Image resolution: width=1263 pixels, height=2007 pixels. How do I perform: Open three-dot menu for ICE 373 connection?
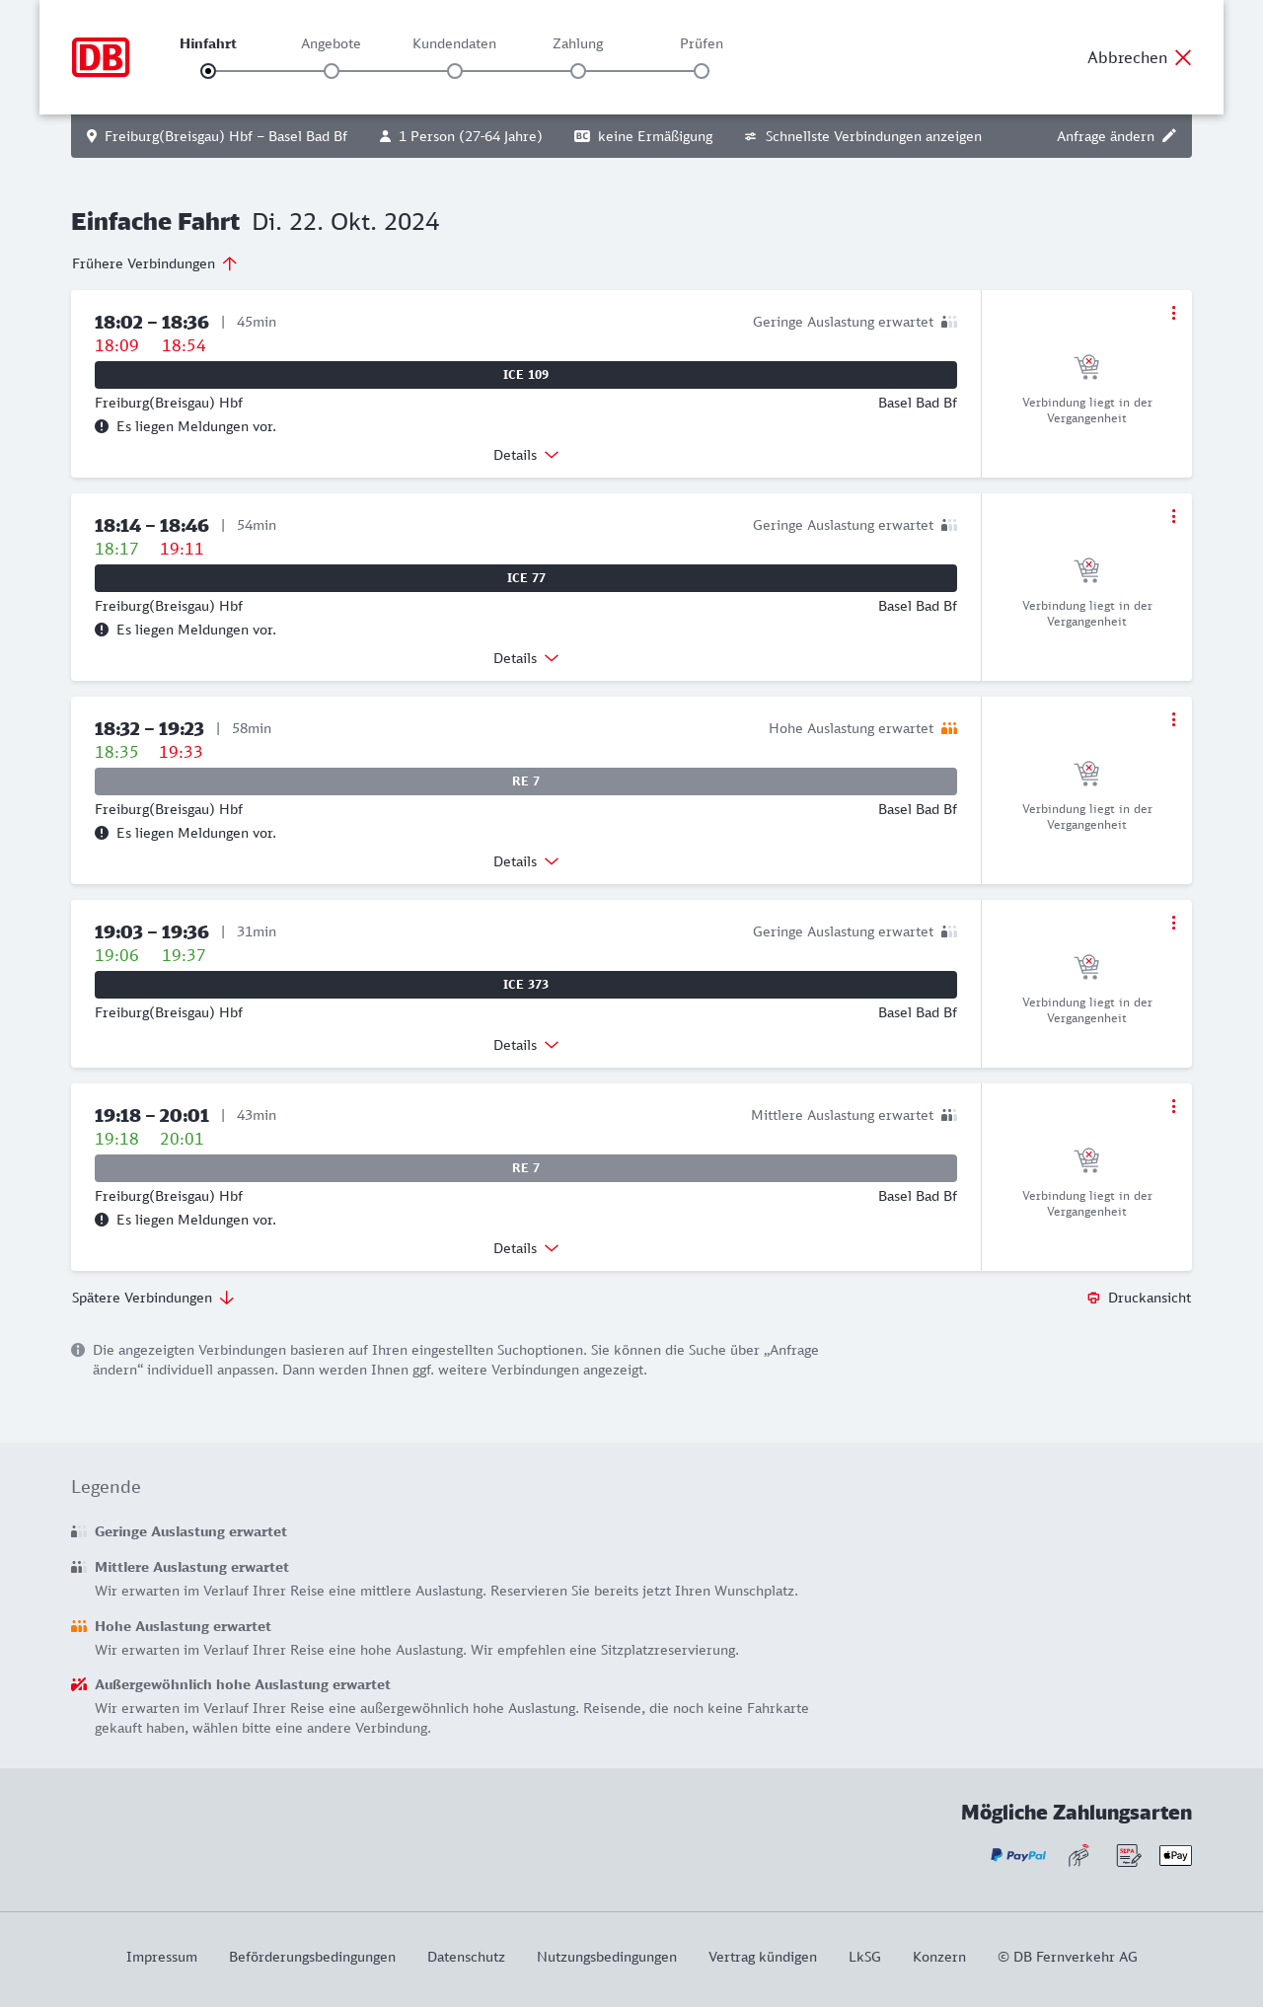click(1173, 923)
